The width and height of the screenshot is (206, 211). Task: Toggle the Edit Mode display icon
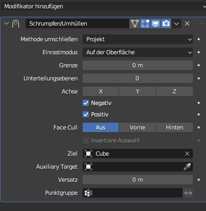145,24
